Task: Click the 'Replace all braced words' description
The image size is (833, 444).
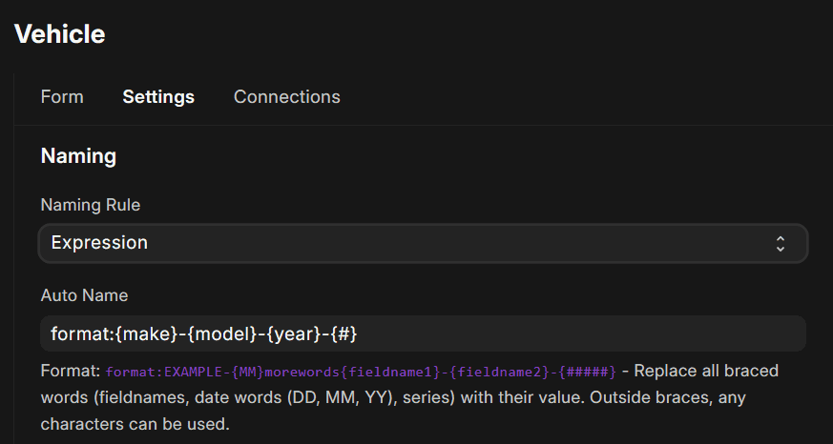Action: click(x=706, y=370)
